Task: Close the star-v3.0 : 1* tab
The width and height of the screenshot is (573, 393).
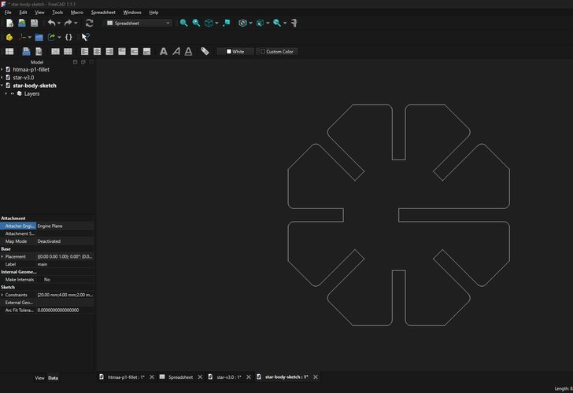Action: (249, 377)
